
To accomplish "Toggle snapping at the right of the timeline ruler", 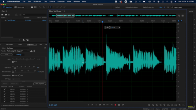I will point(178,21).
